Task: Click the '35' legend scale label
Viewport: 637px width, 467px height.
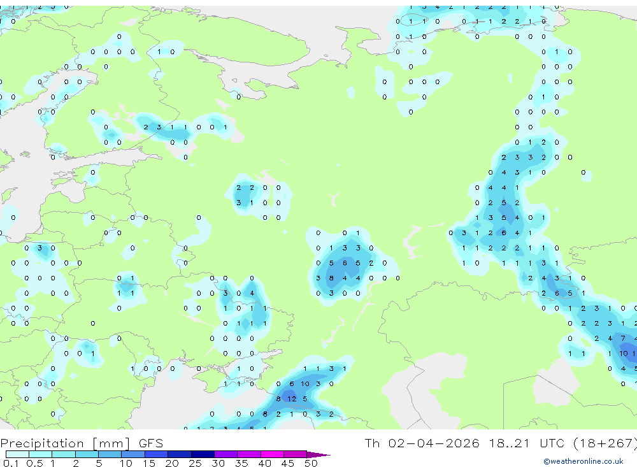Action: [x=241, y=463]
